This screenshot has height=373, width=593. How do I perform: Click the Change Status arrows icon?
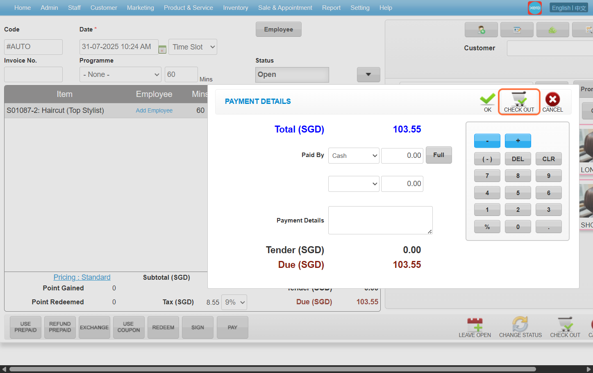[x=520, y=324]
